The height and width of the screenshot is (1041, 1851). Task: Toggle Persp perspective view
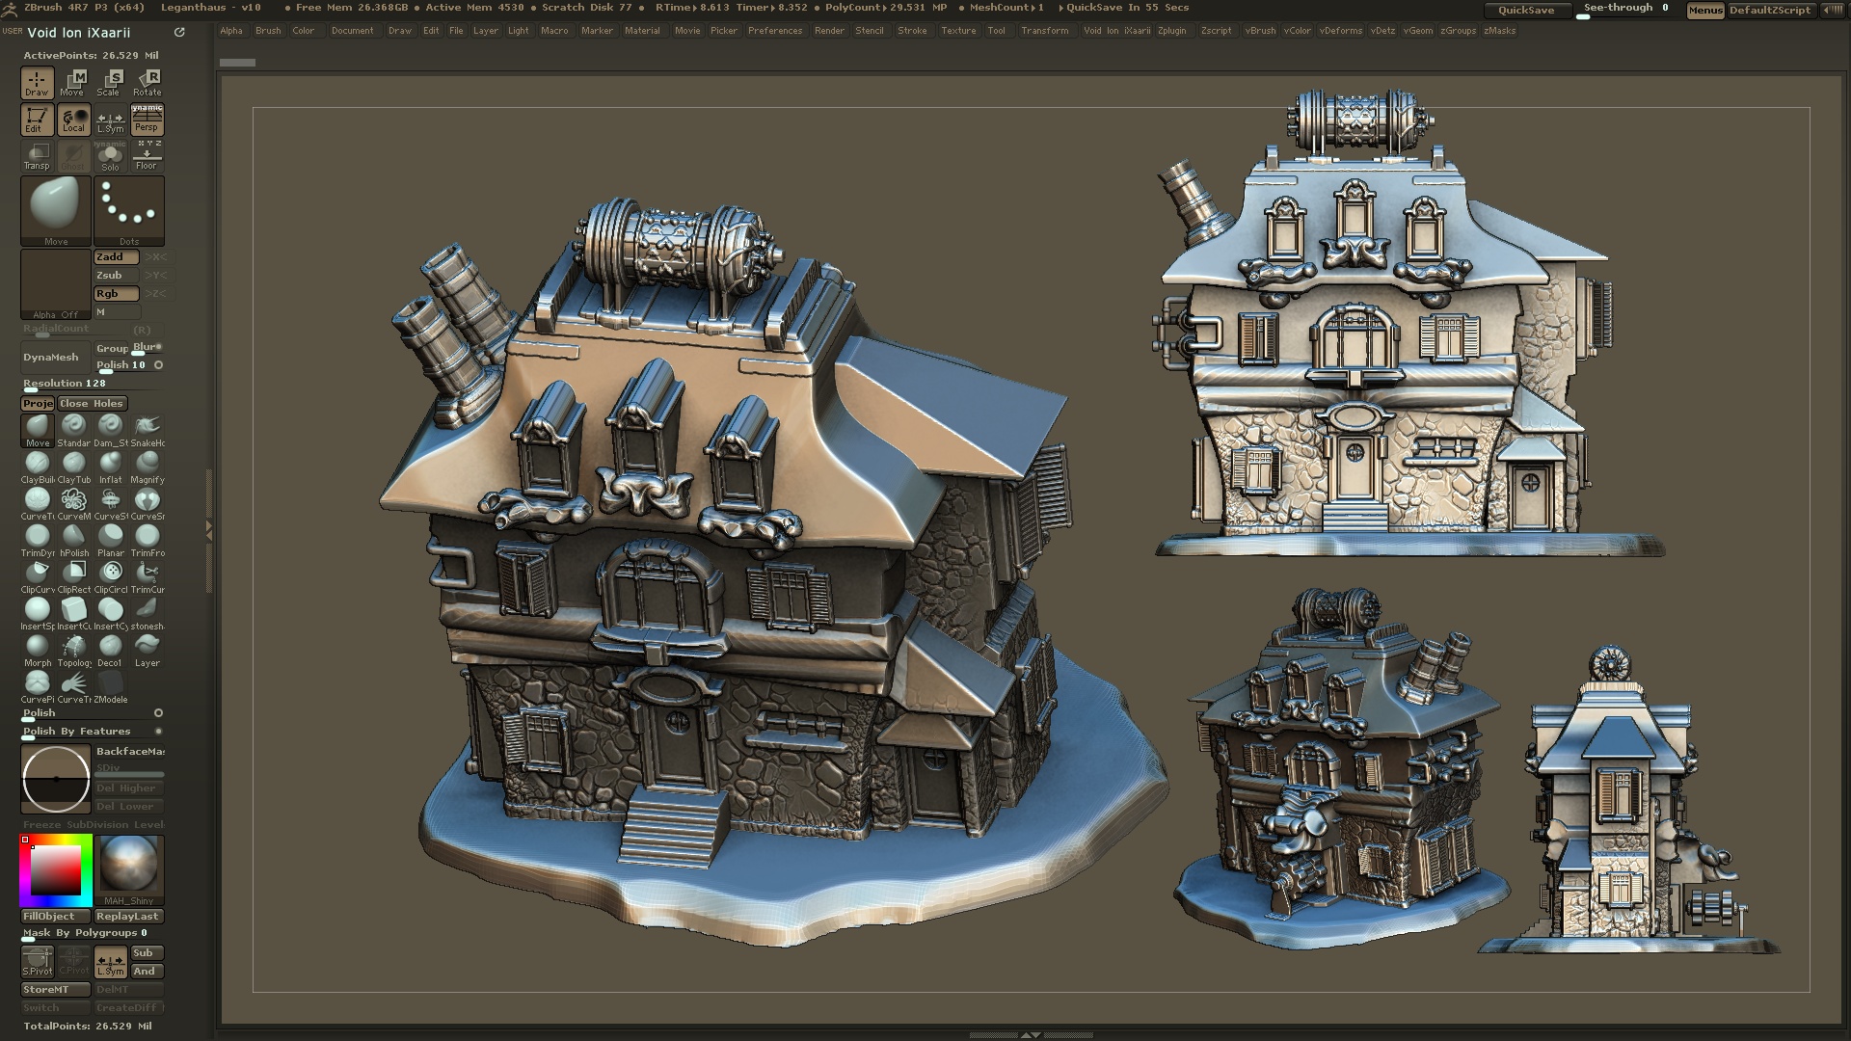(x=147, y=120)
